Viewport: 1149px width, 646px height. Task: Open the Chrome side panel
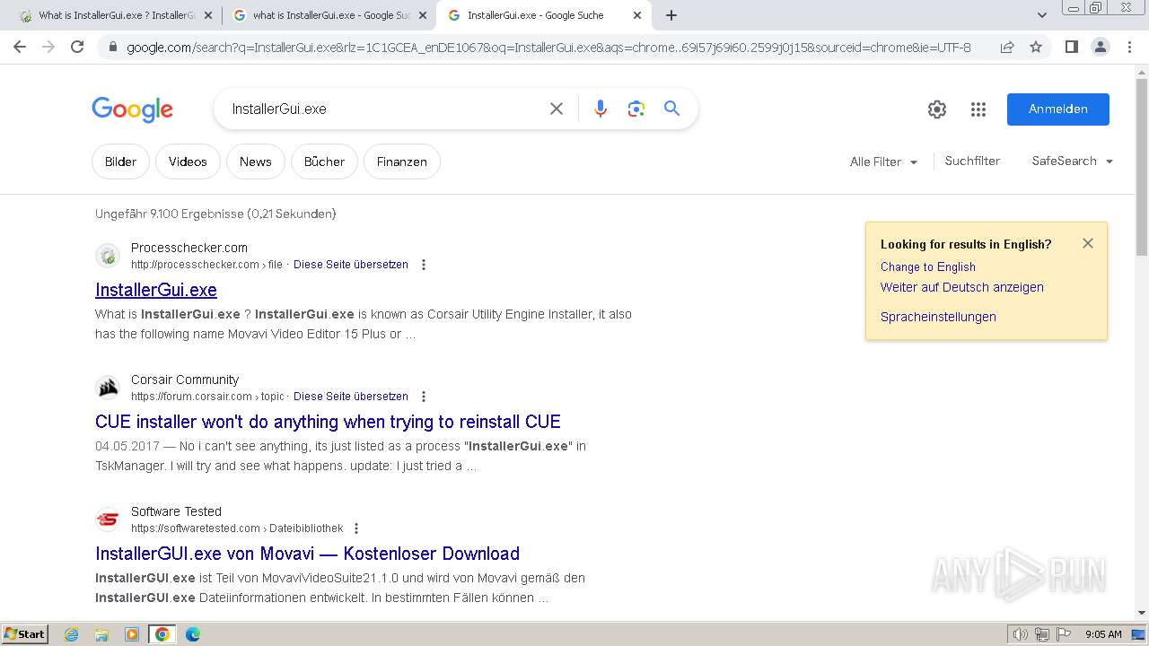(1071, 47)
